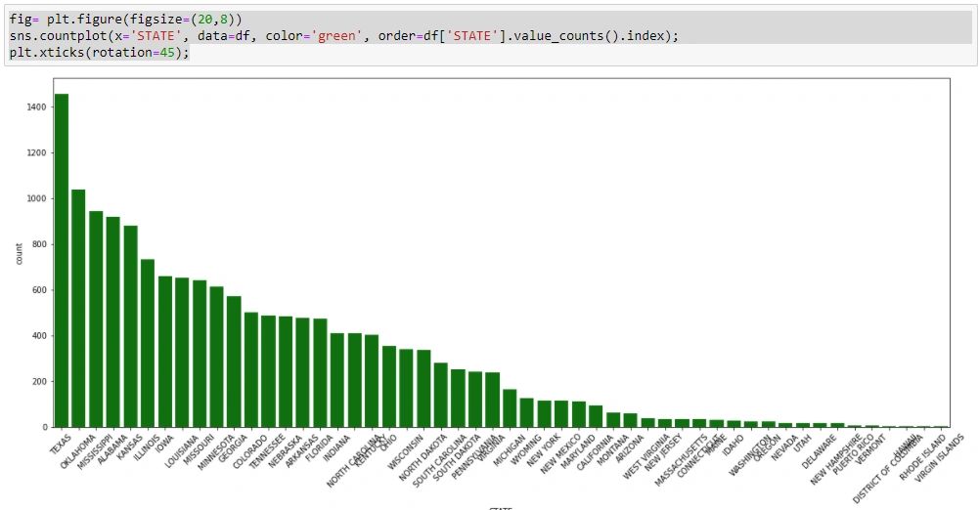Click the SOUTH CAROLINA x-axis label
Image resolution: width=979 pixels, height=510 pixels.
[x=439, y=461]
